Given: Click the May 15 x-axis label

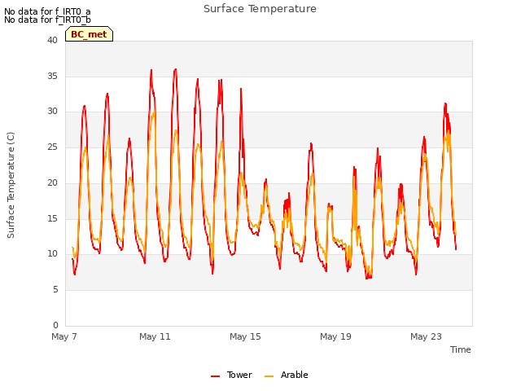Looking at the screenshot, I should (245, 336).
